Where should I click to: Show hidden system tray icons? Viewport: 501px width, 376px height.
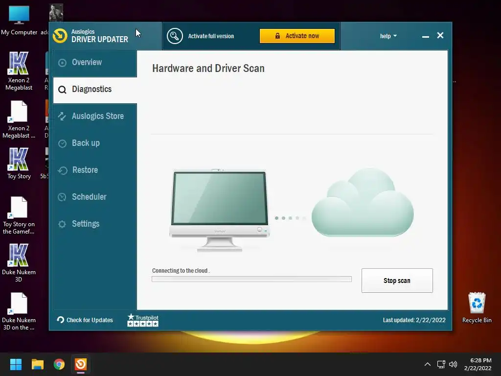(428, 364)
